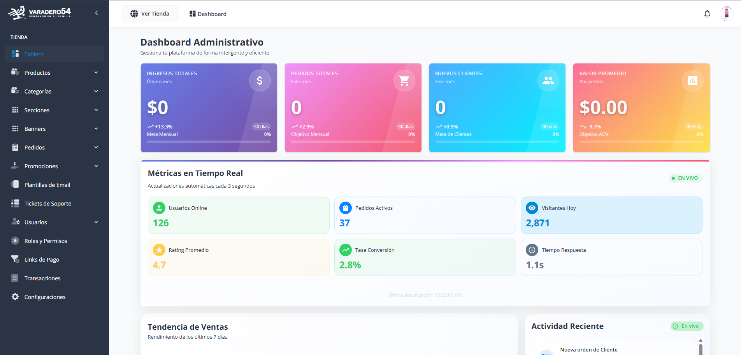Image resolution: width=741 pixels, height=355 pixels.
Task: Click the Meta Mensual progress bar
Action: 209,142
